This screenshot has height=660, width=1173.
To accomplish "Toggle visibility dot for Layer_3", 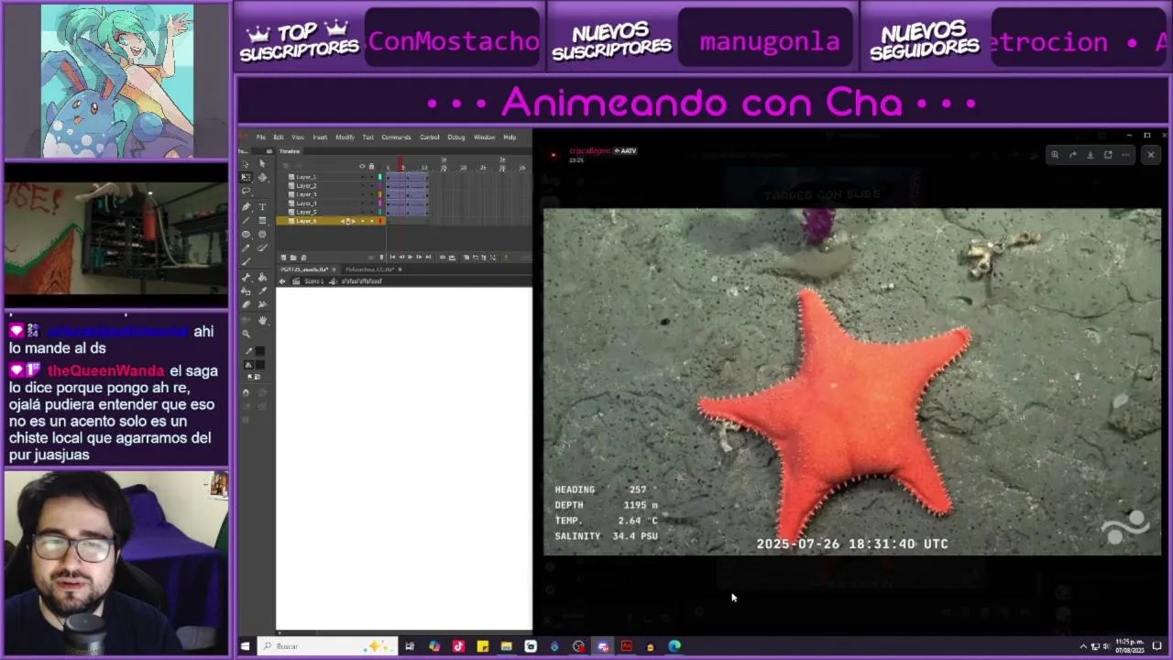I will point(362,194).
